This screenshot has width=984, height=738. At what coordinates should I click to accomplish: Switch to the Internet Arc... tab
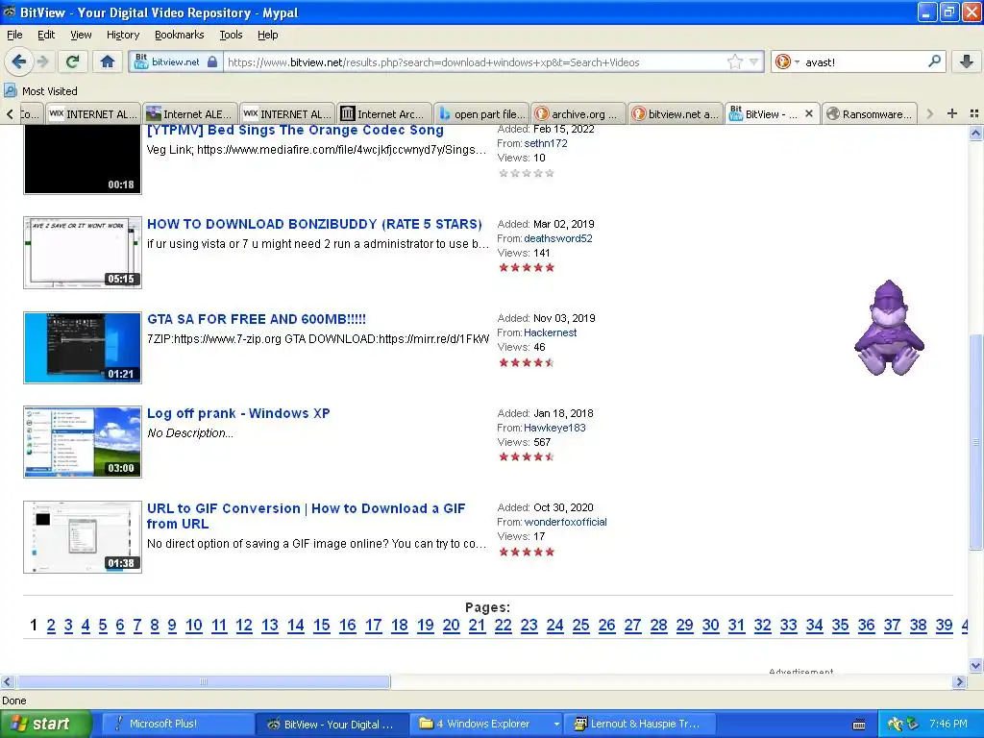[x=384, y=114]
